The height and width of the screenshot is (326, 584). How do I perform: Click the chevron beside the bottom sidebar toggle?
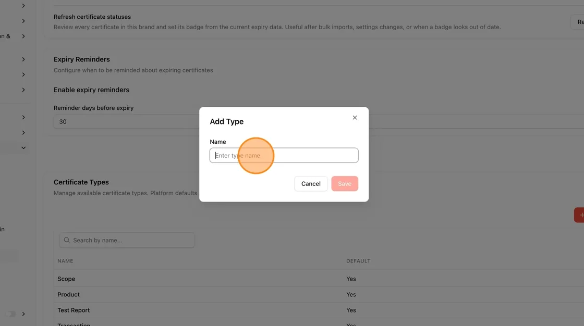pyautogui.click(x=23, y=314)
